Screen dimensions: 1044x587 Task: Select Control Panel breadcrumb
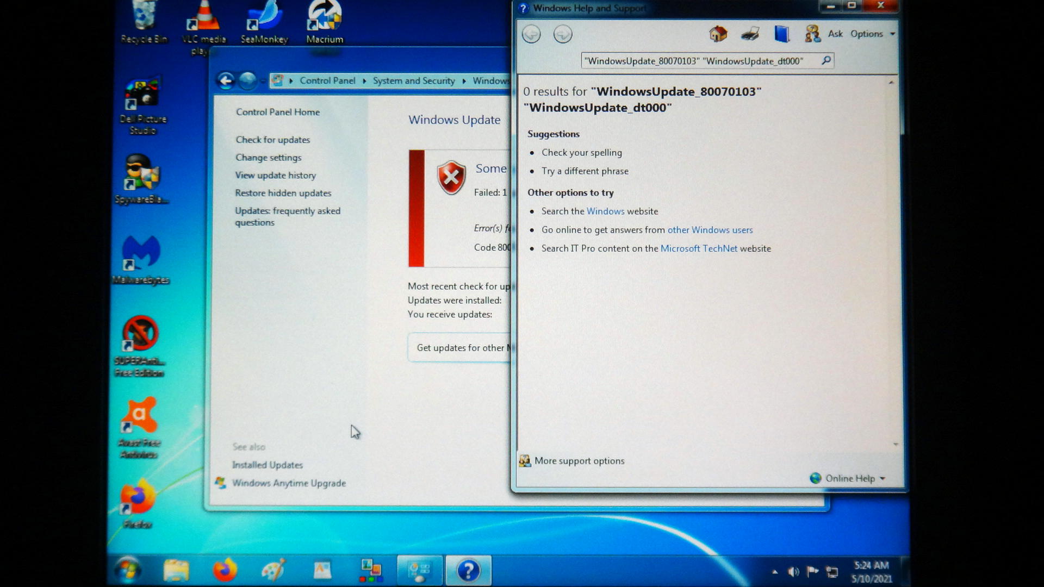tap(327, 80)
